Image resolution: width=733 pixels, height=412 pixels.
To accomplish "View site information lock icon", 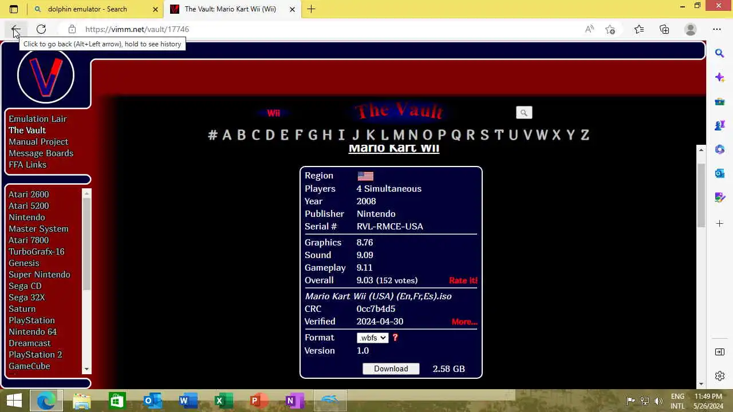I will tap(72, 29).
